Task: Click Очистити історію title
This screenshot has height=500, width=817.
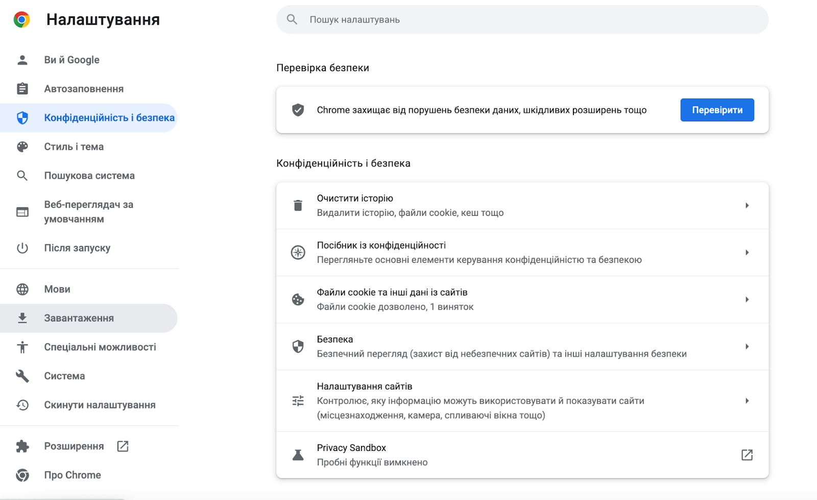Action: point(355,198)
